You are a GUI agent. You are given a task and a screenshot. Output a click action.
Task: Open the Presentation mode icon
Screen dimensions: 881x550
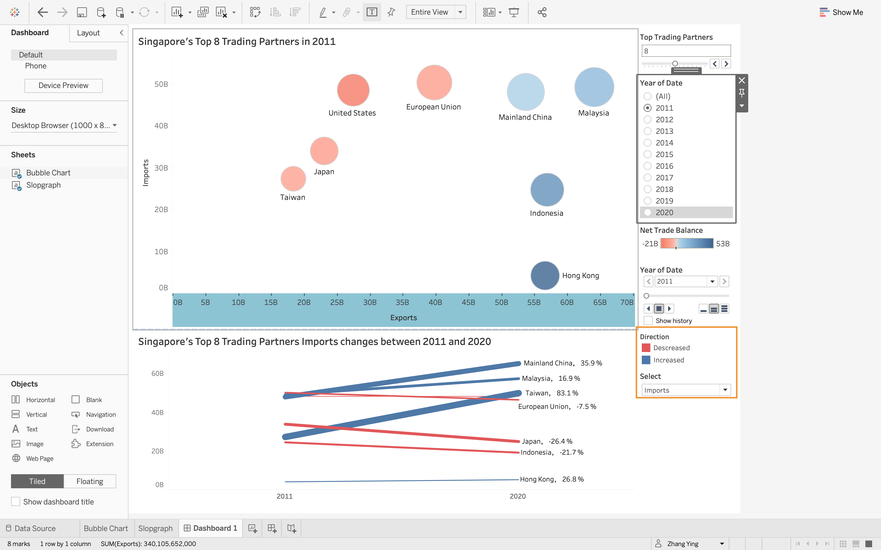pyautogui.click(x=514, y=12)
